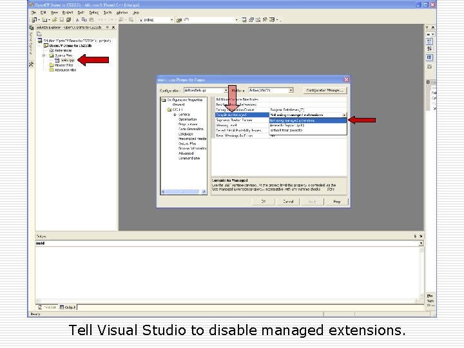Click the OK button in Property Pages

(x=264, y=202)
